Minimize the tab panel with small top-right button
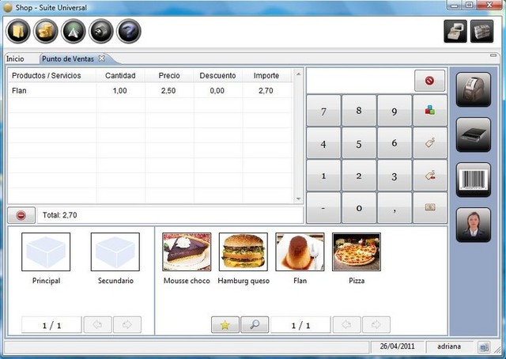The image size is (506, 359). click(x=493, y=55)
